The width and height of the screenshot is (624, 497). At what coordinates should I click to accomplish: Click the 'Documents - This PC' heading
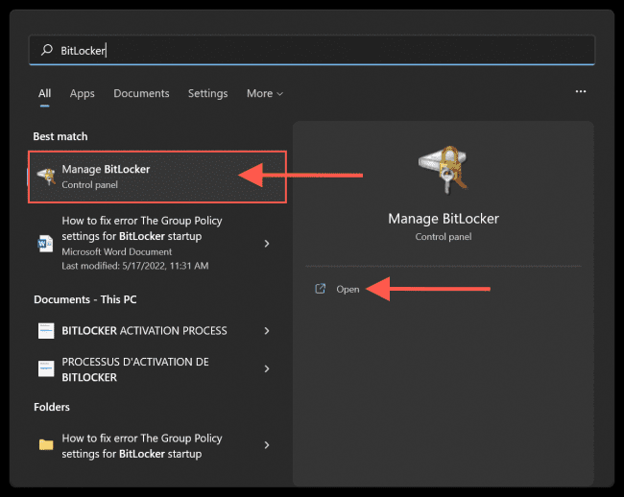click(85, 299)
